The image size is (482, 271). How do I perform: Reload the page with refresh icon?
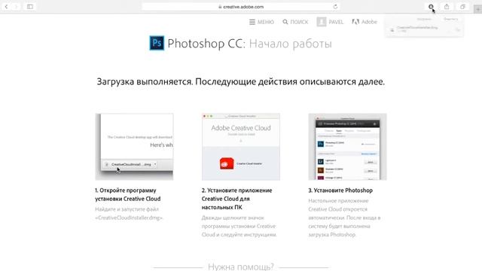point(335,7)
